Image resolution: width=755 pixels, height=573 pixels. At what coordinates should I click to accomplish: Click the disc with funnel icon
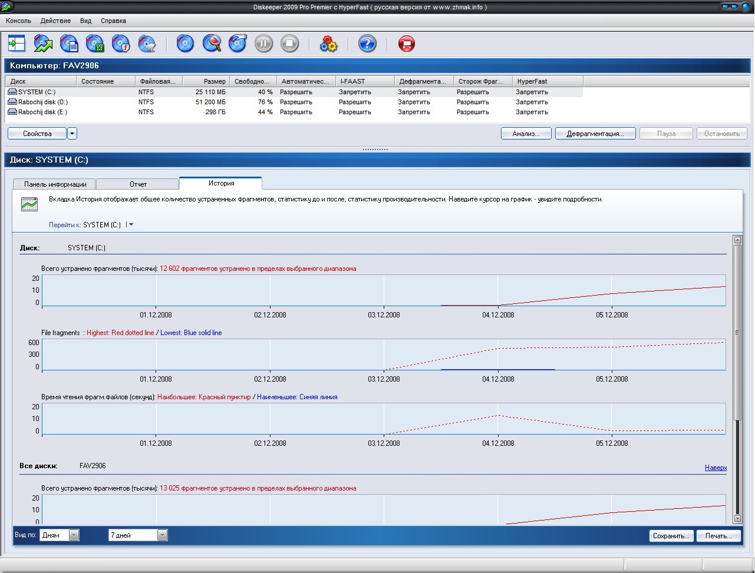point(147,44)
